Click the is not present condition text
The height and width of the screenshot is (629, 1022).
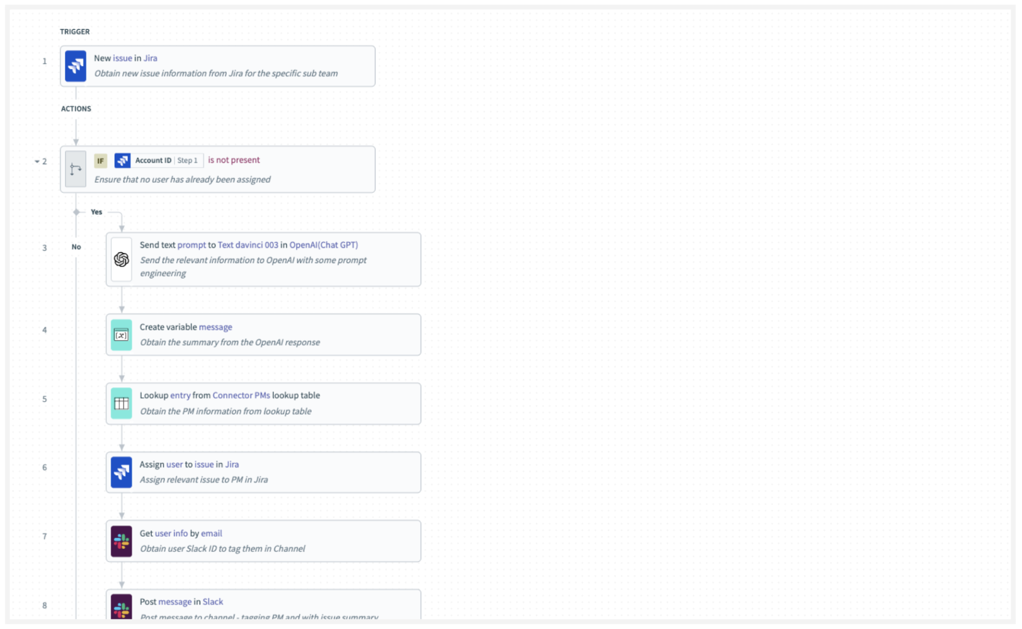click(x=234, y=160)
